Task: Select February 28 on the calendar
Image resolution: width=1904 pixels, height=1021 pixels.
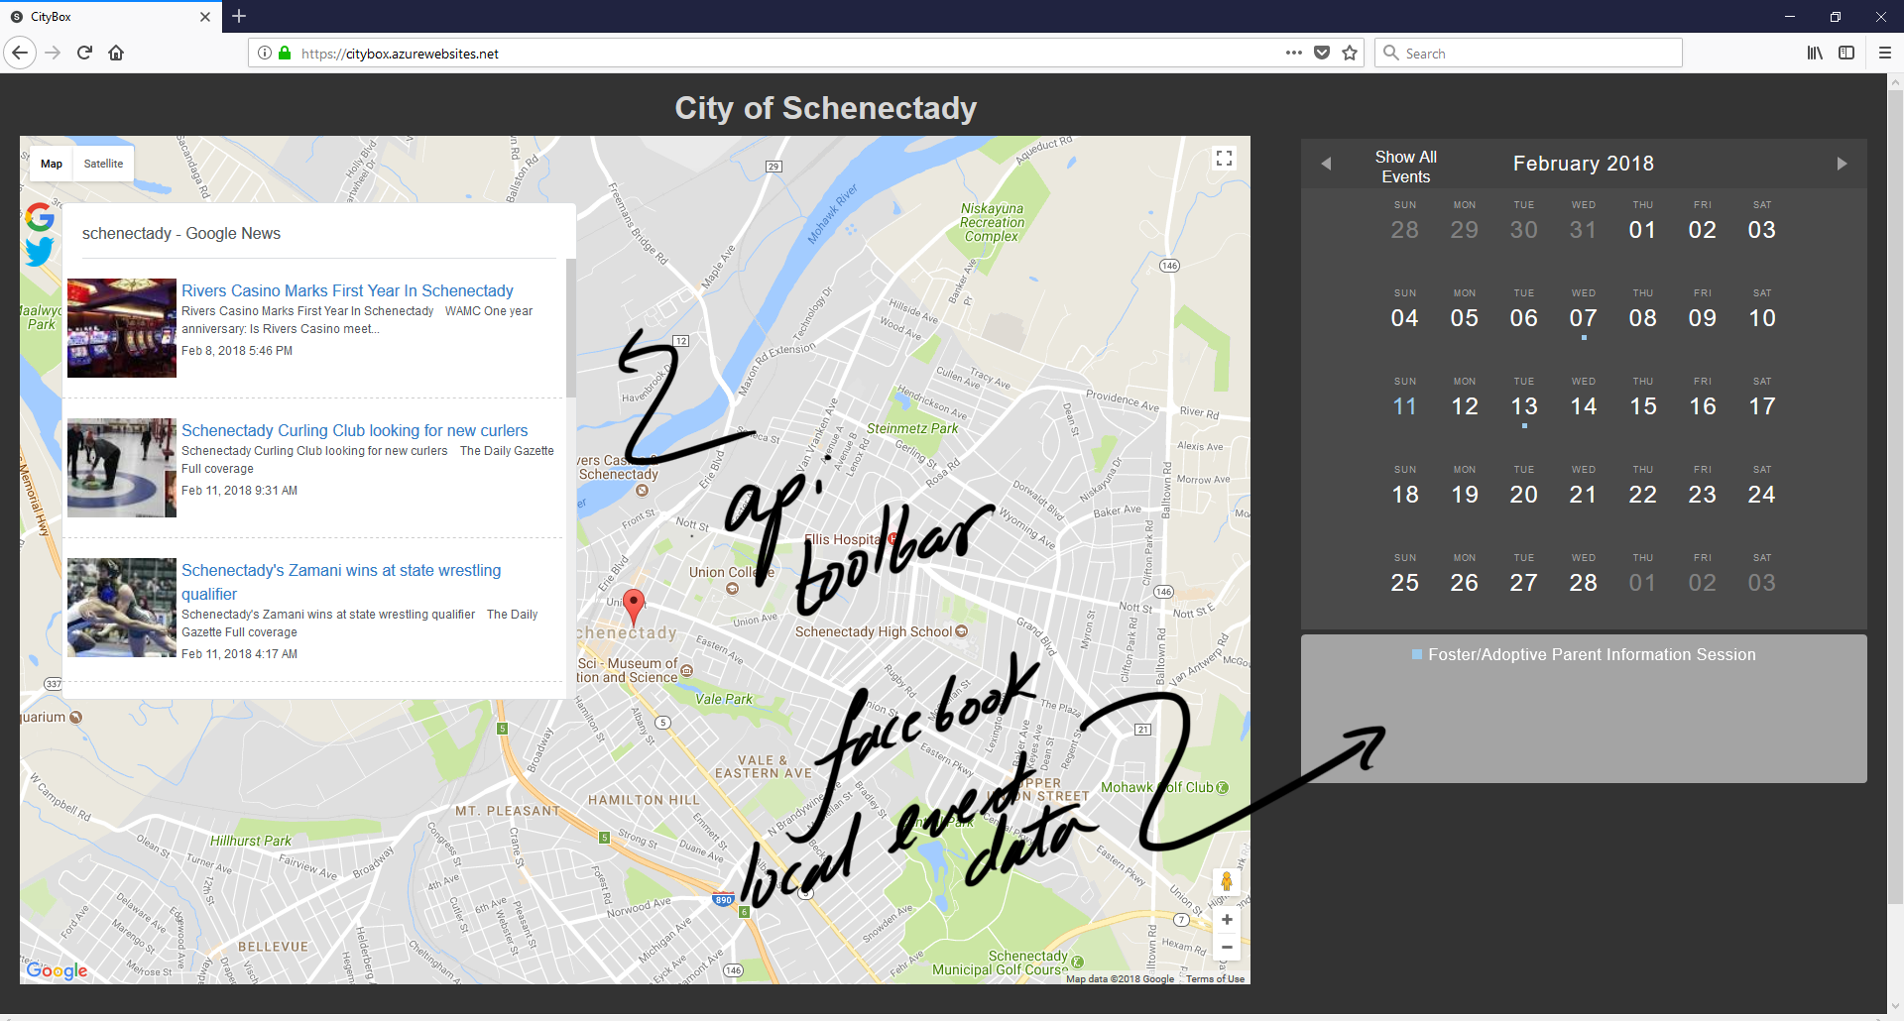Action: click(x=1584, y=582)
